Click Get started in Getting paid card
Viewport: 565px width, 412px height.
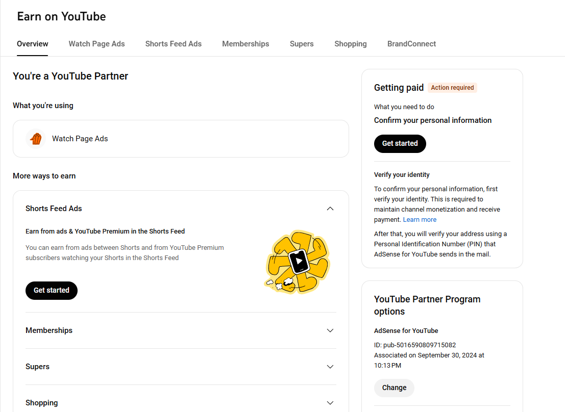pyautogui.click(x=400, y=143)
